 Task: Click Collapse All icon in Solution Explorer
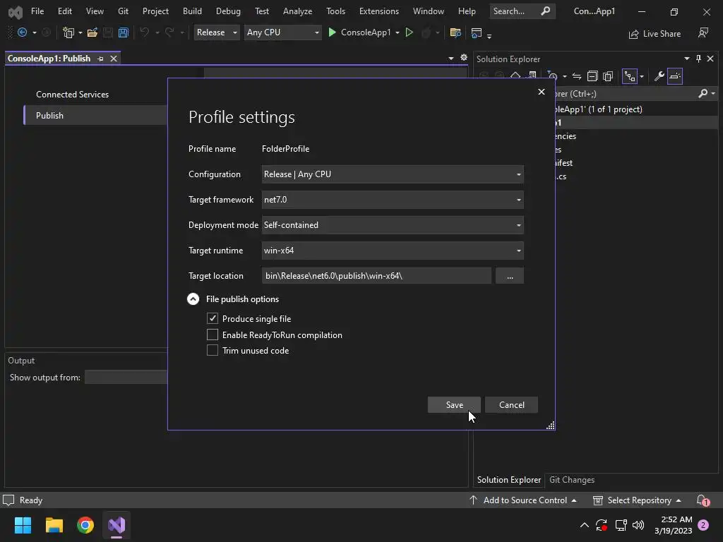click(x=592, y=76)
